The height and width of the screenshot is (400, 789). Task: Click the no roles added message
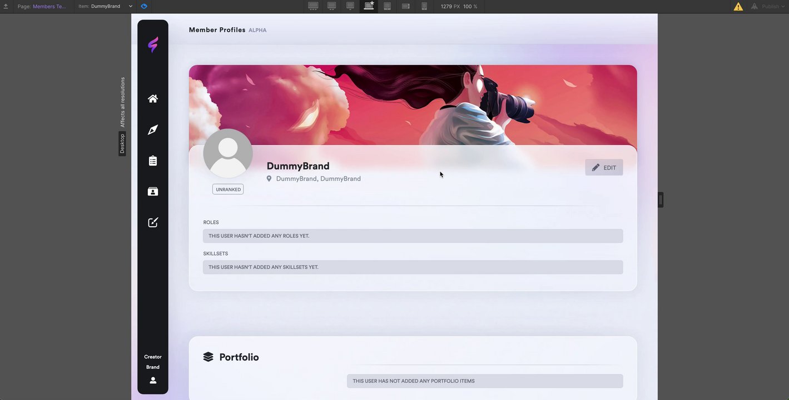point(413,236)
